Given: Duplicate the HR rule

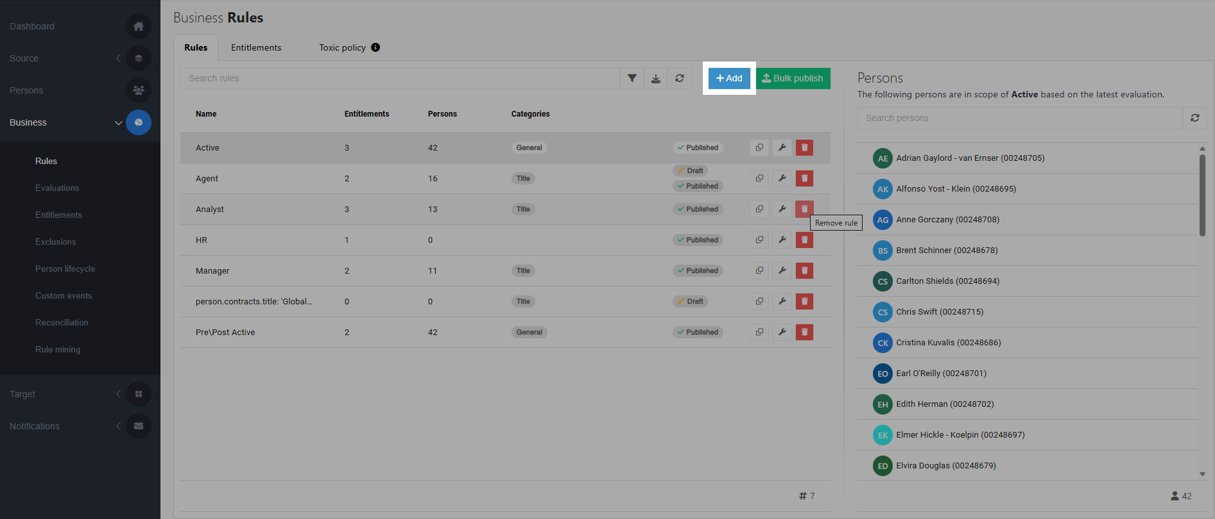Looking at the screenshot, I should pyautogui.click(x=759, y=240).
